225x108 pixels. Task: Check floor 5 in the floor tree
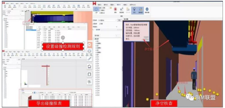point(97,57)
